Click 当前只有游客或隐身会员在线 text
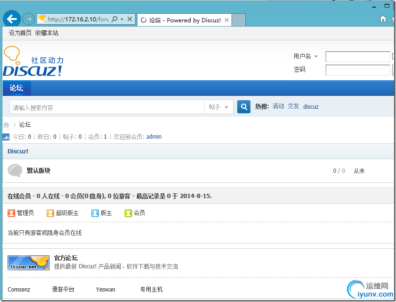 45,233
